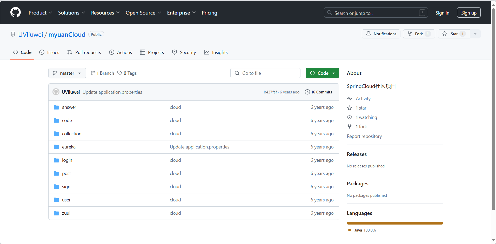Screen dimensions: 496x244
Task: Go to the Pricing page
Action: (210, 13)
